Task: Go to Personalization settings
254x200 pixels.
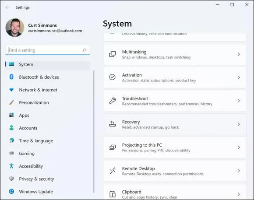Action: click(48, 102)
